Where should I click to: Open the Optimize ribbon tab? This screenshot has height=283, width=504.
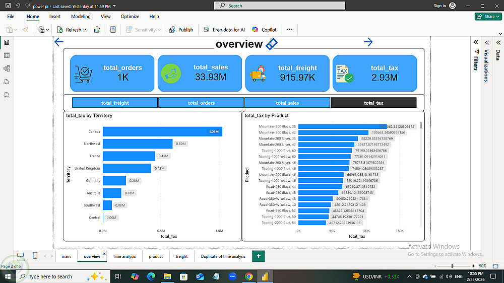pos(130,17)
